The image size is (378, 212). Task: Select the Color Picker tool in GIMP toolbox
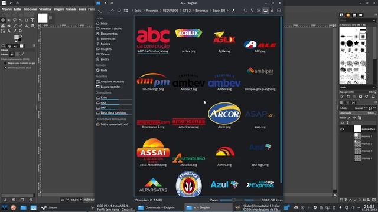15,31
